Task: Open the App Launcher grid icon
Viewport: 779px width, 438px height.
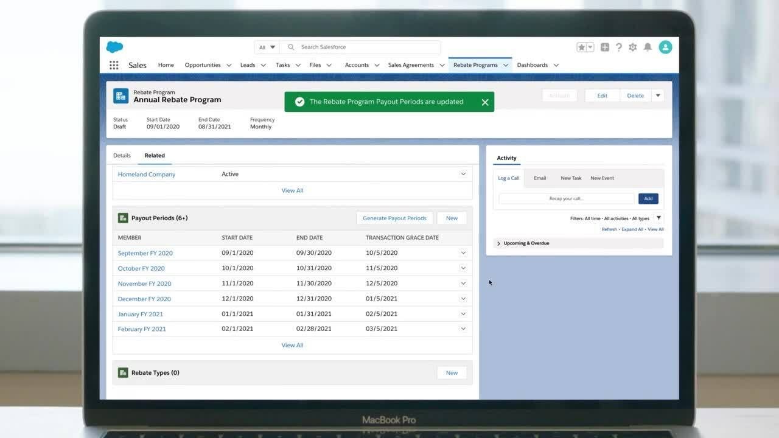Action: [114, 65]
